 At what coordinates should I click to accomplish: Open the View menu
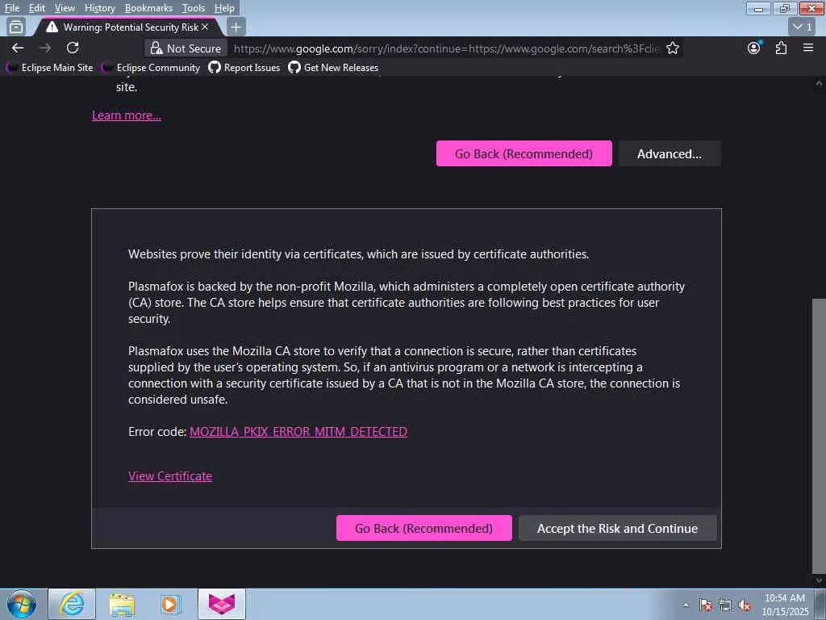(65, 8)
